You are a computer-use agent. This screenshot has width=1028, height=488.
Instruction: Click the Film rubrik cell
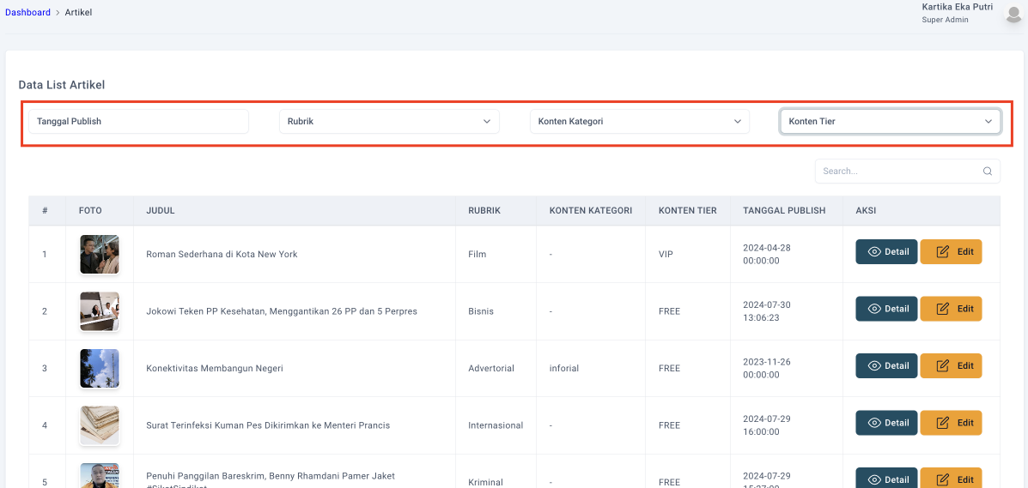point(478,254)
